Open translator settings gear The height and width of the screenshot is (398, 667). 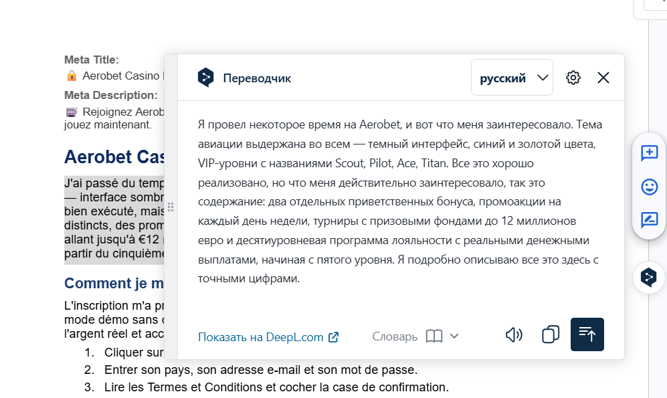click(x=573, y=78)
